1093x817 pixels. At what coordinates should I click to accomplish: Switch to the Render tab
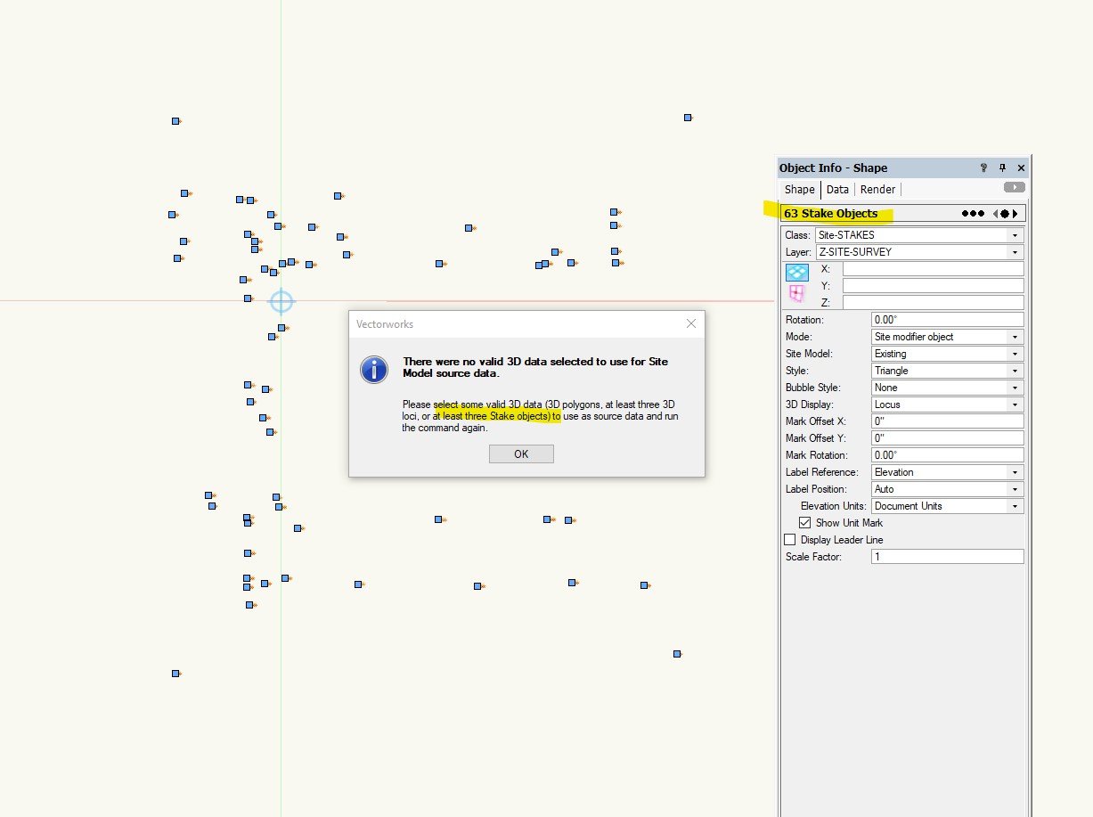877,189
